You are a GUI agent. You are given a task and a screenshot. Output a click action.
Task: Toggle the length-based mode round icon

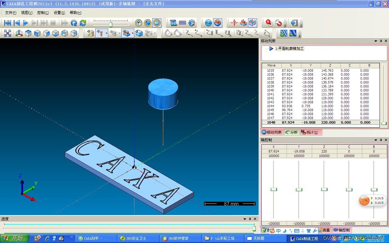coord(148,23)
